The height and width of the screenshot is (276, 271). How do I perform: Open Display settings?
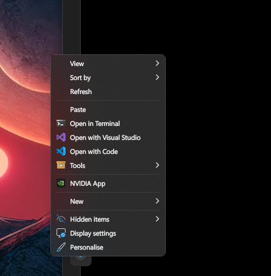108,233
